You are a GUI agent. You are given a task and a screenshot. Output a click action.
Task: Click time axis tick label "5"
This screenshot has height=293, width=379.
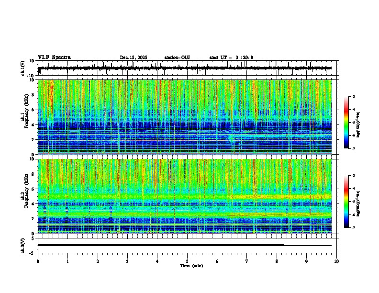[187, 261]
